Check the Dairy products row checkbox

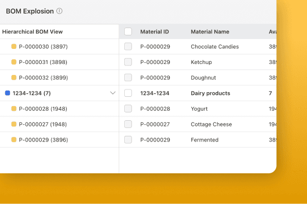(x=128, y=93)
